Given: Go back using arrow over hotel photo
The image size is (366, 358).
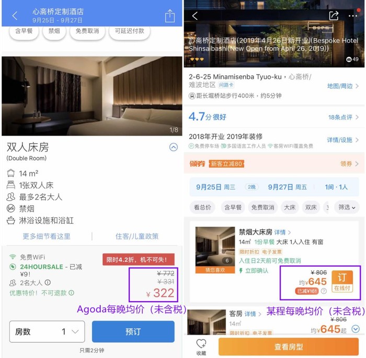Looking at the screenshot, I should click(x=195, y=16).
